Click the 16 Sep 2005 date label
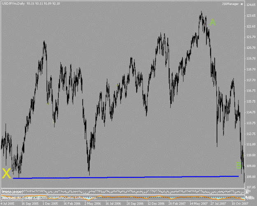 [x=30, y=204]
